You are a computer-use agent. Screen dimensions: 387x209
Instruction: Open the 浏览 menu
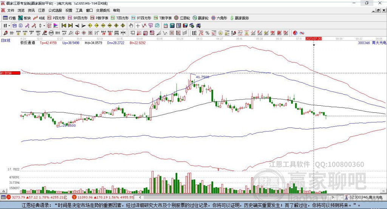pyautogui.click(x=21, y=10)
